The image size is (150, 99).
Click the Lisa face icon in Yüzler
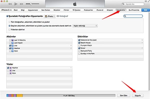(x=11, y=71)
